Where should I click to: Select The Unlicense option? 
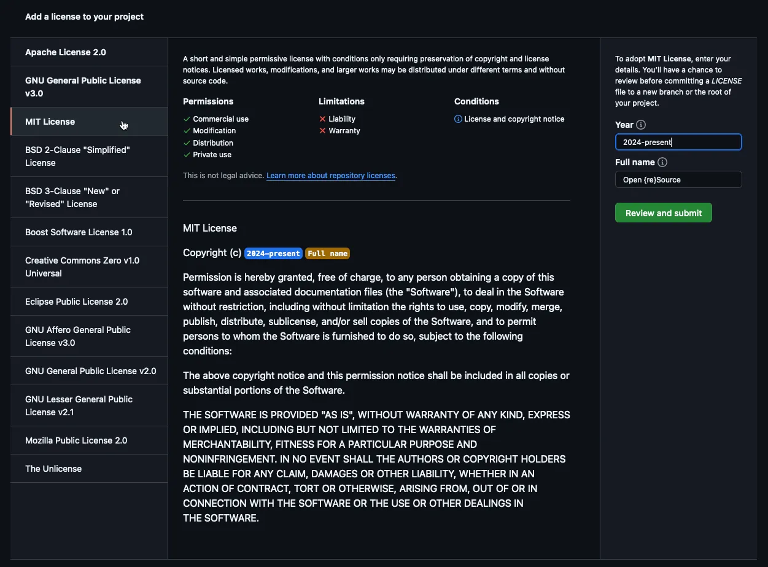click(x=53, y=469)
